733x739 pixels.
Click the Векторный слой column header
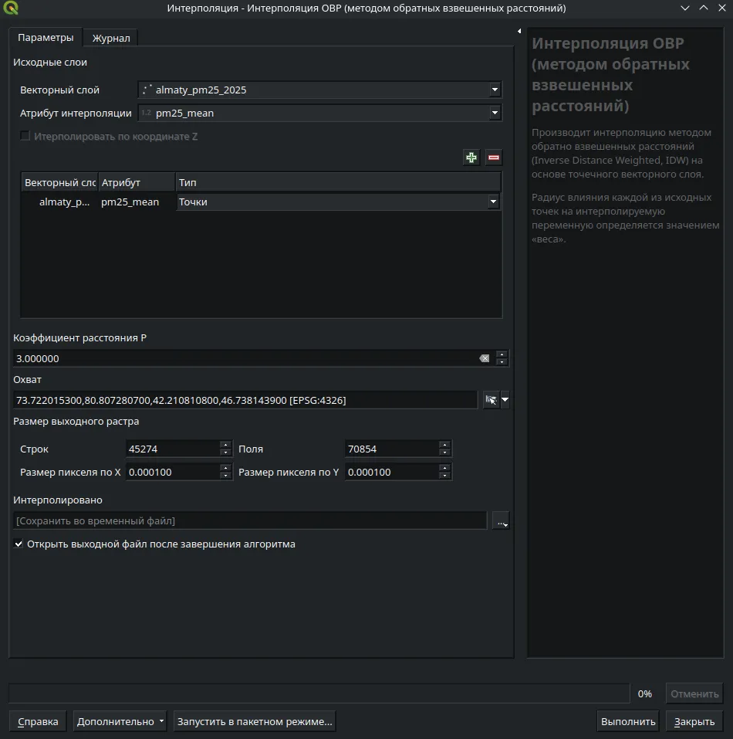59,182
